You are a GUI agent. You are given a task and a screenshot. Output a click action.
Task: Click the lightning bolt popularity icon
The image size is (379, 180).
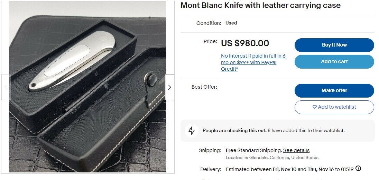191,131
